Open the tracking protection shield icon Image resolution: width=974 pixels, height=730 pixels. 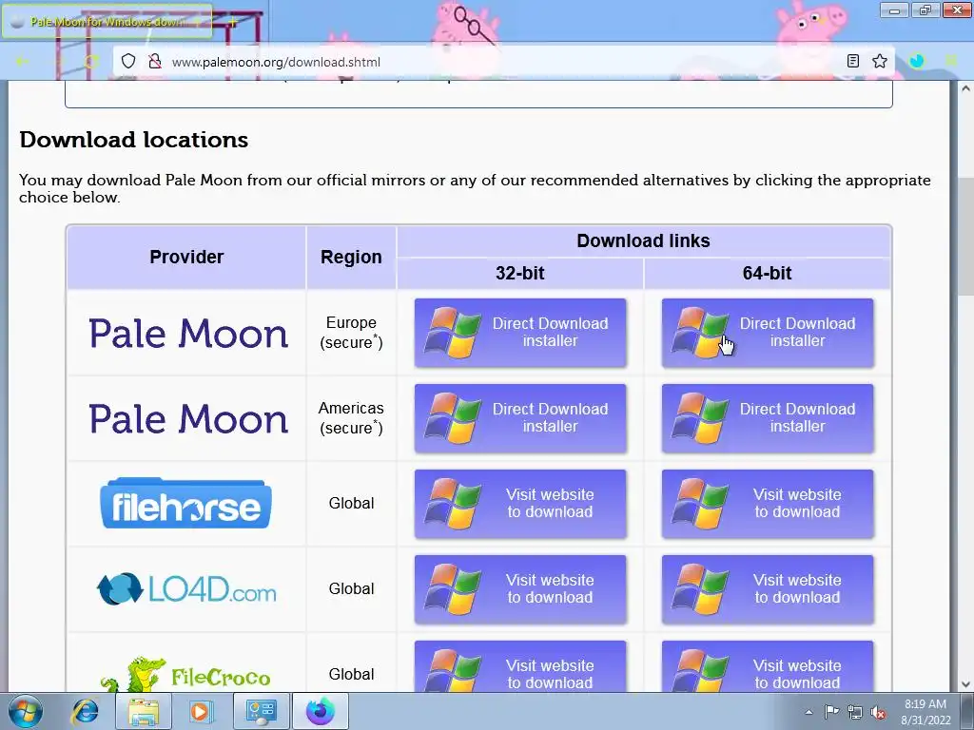[128, 62]
